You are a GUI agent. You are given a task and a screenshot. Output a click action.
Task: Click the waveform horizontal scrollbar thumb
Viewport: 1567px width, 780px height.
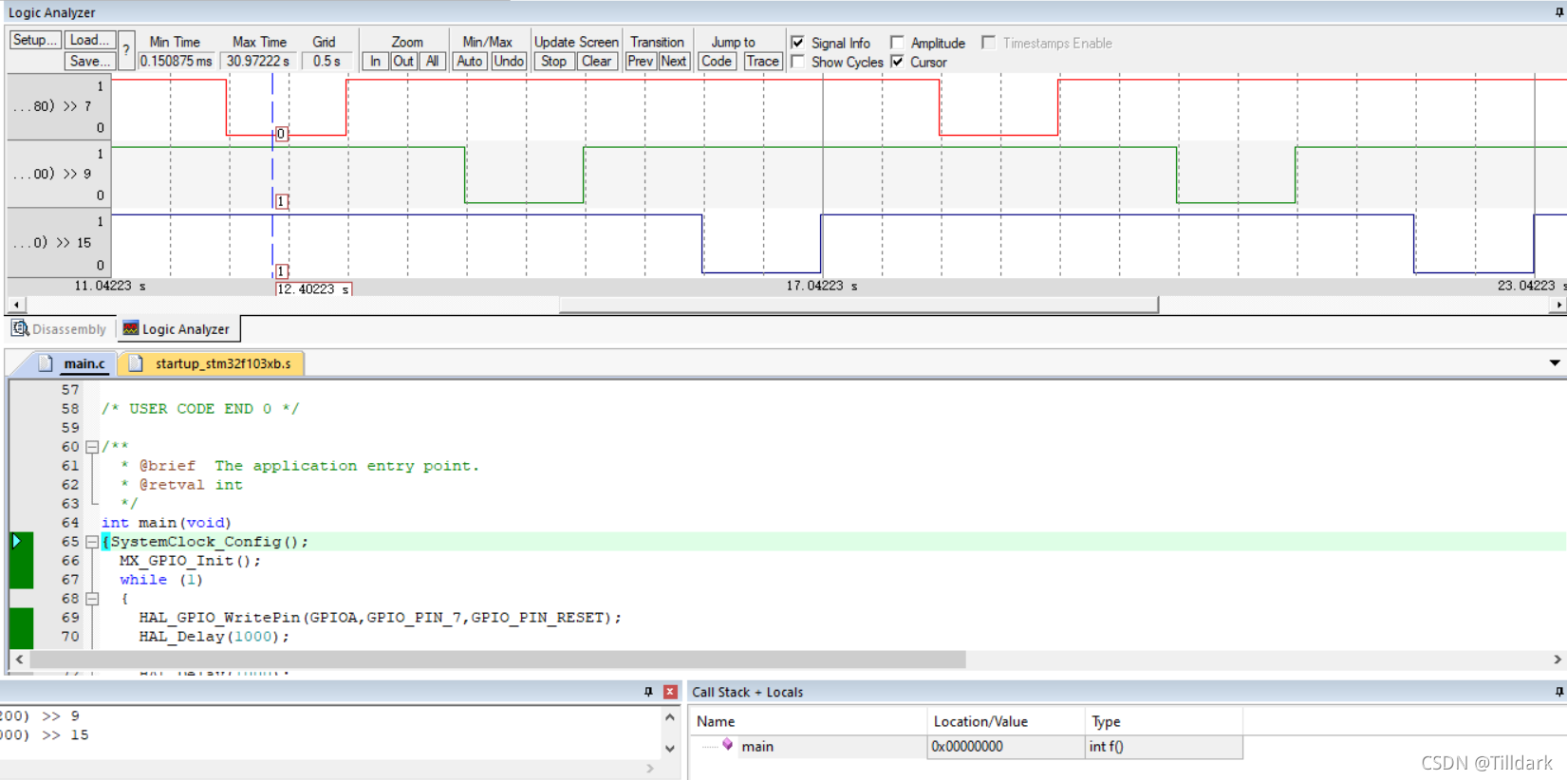[858, 305]
